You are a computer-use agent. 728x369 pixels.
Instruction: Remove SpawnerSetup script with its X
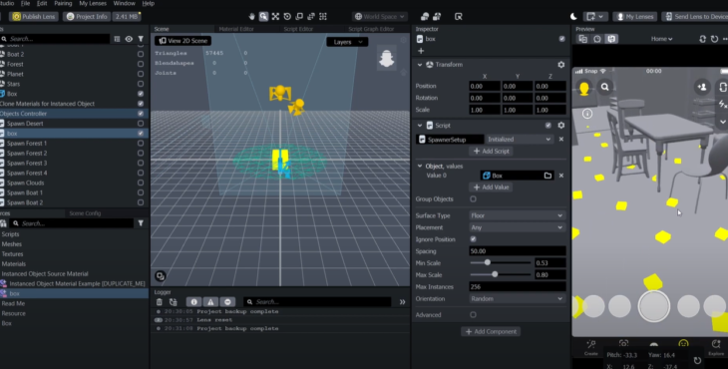tap(560, 140)
